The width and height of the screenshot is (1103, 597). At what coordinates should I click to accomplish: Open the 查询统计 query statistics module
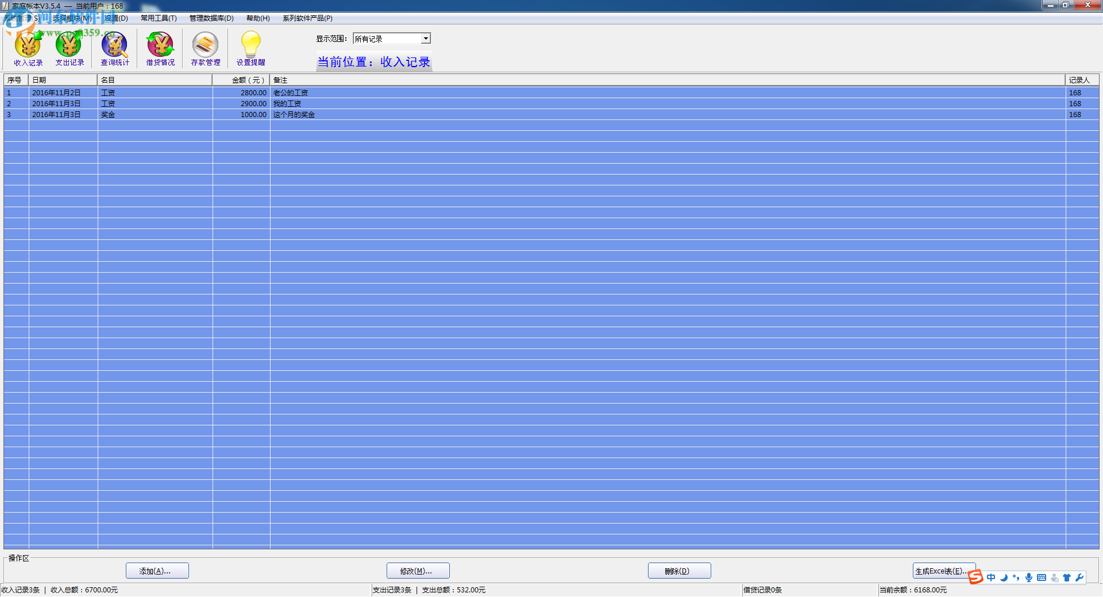(x=115, y=49)
